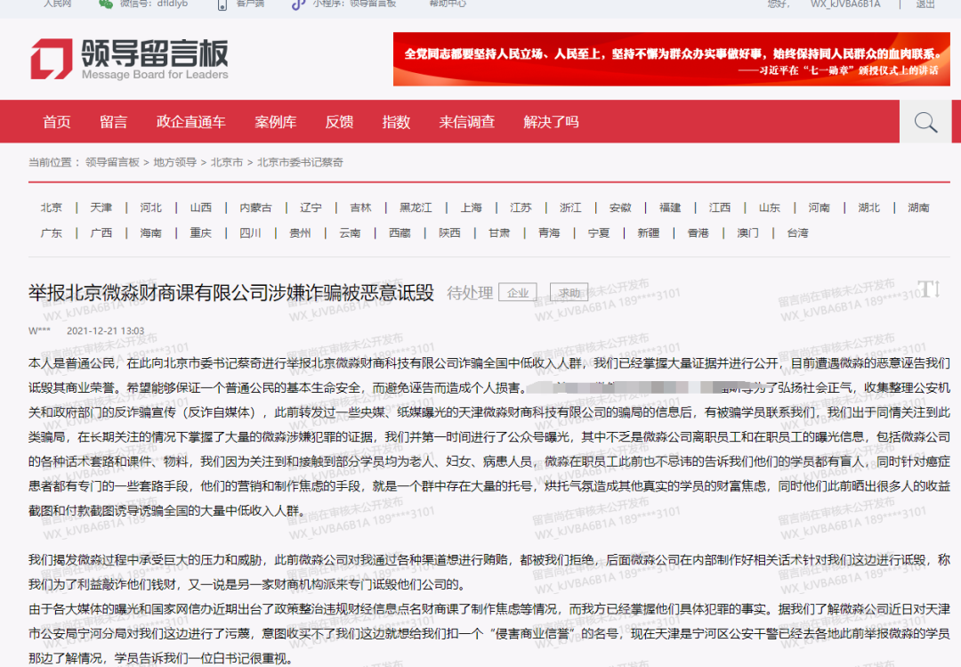Select the 重庆 region link

tap(200, 232)
